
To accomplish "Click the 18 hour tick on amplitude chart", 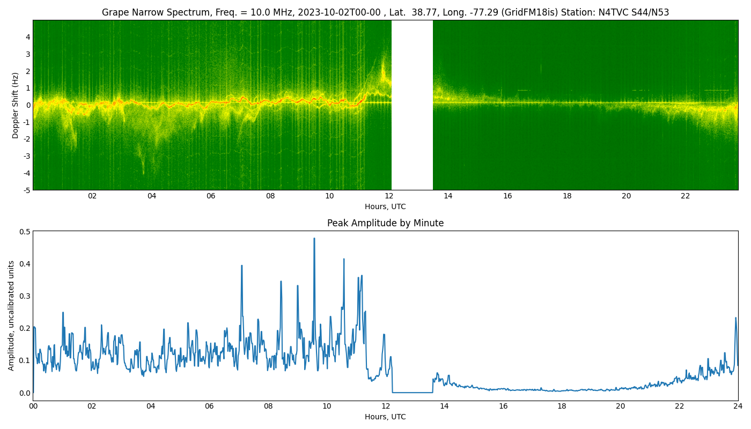I will pos(562,406).
